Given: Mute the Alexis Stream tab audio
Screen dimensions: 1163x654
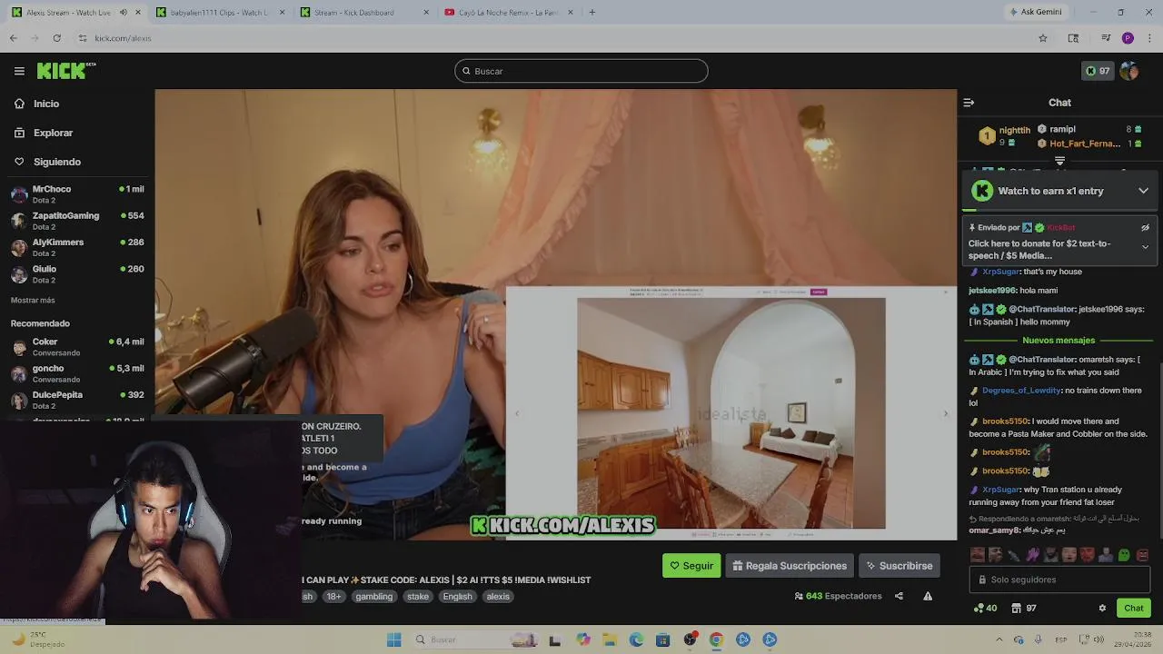Looking at the screenshot, I should (x=124, y=13).
